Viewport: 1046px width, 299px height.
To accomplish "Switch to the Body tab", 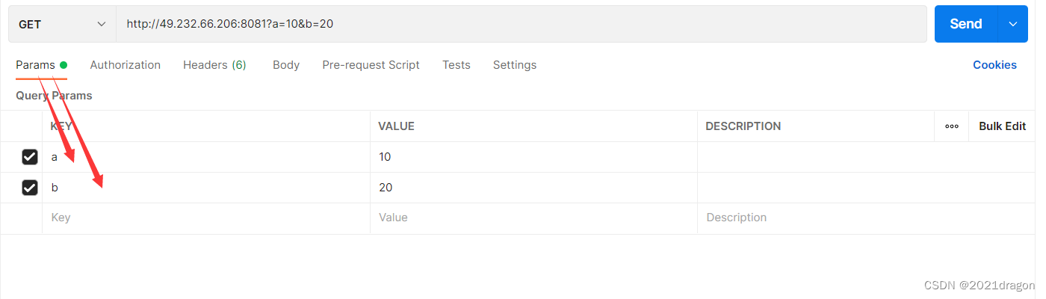I will pos(286,65).
